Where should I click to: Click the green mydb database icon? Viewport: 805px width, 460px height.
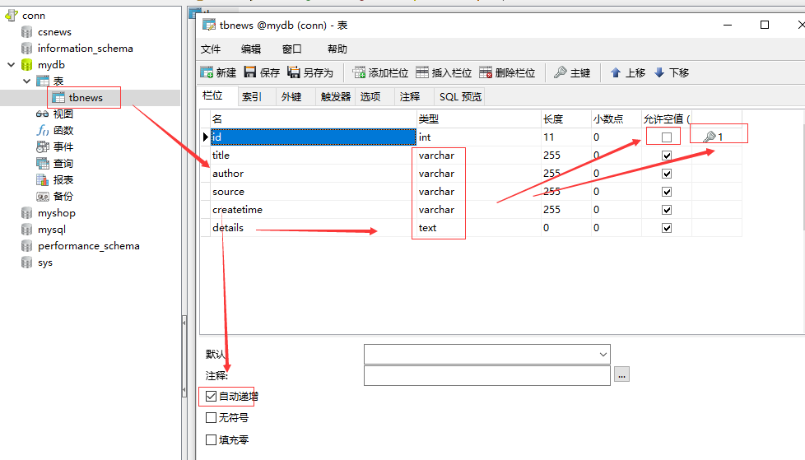(26, 65)
